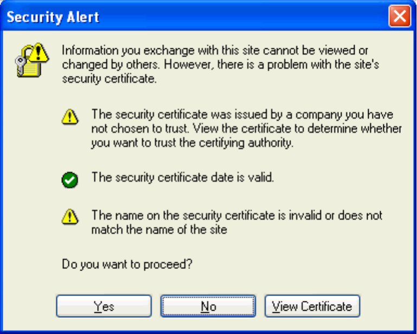Choose the No button
Viewport: 417px width, 334px height.
point(208,306)
